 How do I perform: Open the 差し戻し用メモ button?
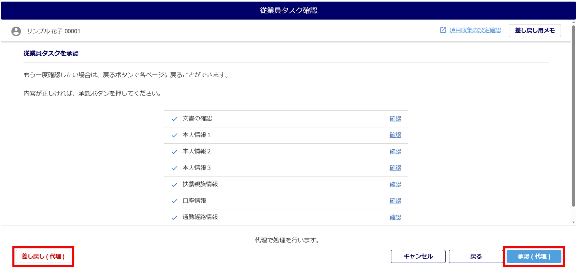click(x=535, y=31)
